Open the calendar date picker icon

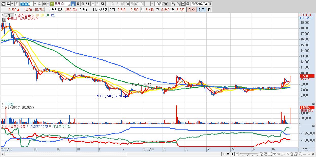pos(209,4)
